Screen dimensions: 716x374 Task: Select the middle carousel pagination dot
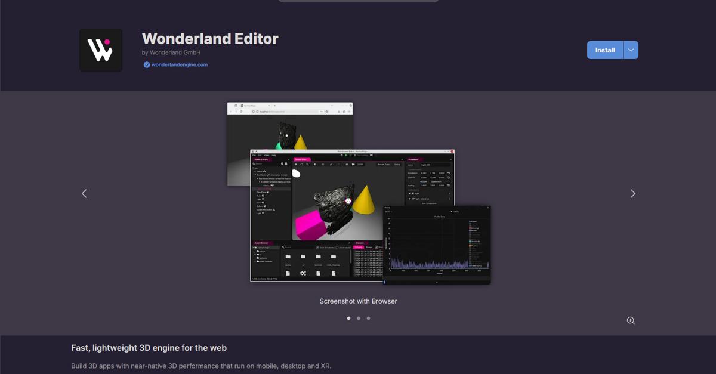pos(359,318)
